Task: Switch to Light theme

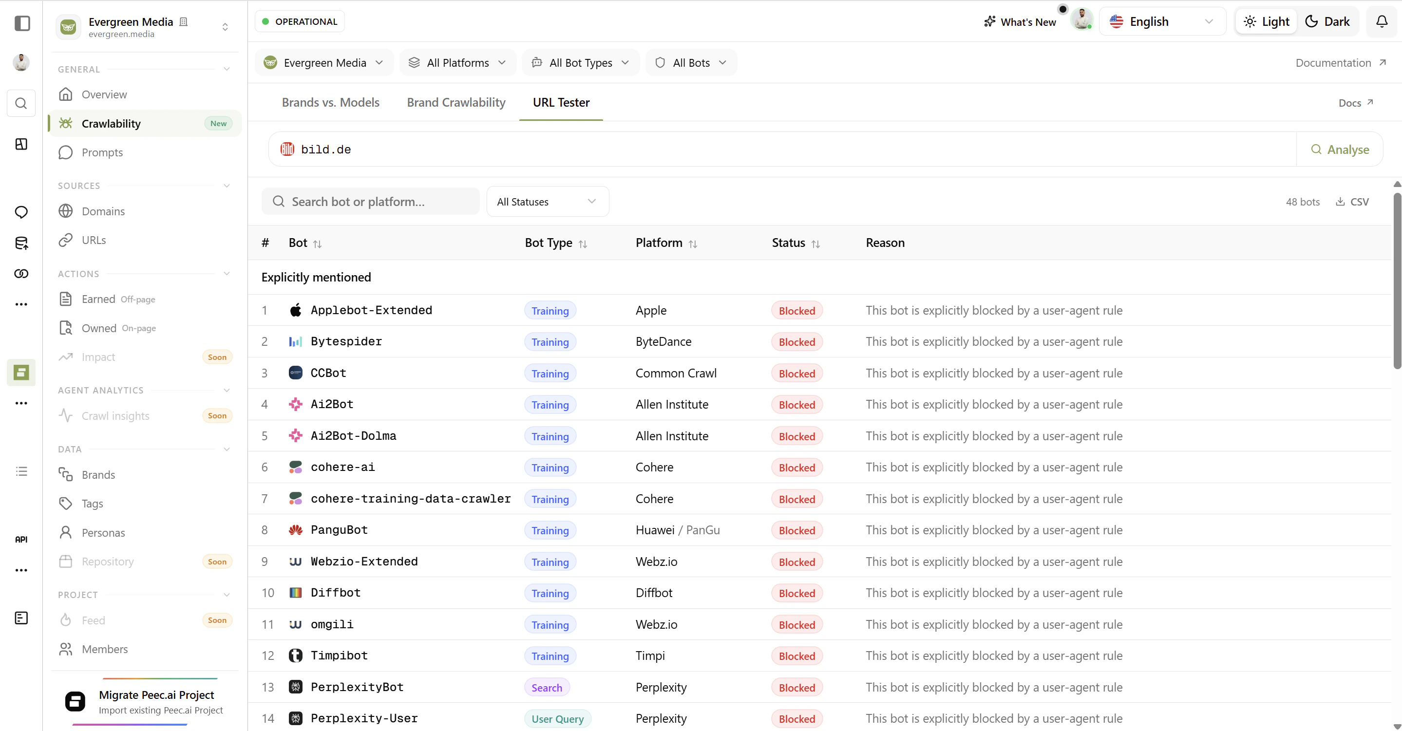Action: pyautogui.click(x=1267, y=21)
